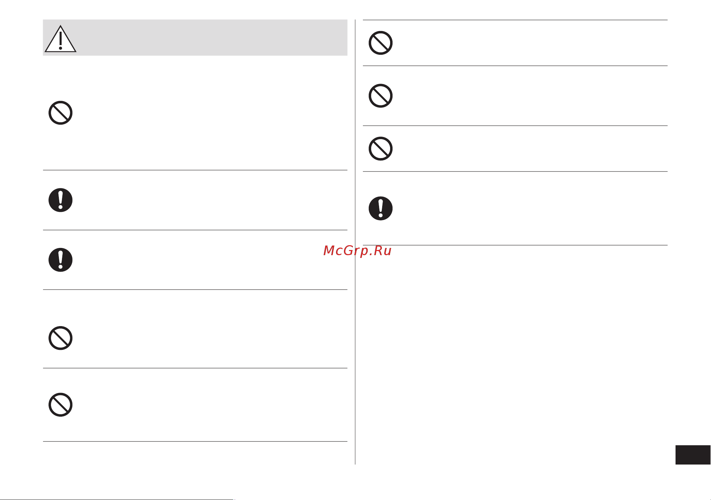711x500 pixels.
Task: Click the black page tab rectangle
Action: (x=693, y=455)
